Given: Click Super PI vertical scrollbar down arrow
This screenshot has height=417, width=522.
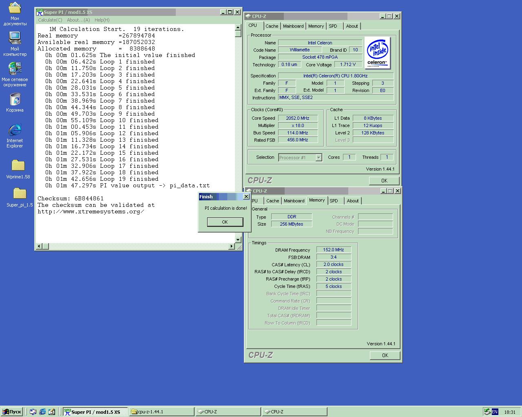Looking at the screenshot, I should [x=238, y=239].
